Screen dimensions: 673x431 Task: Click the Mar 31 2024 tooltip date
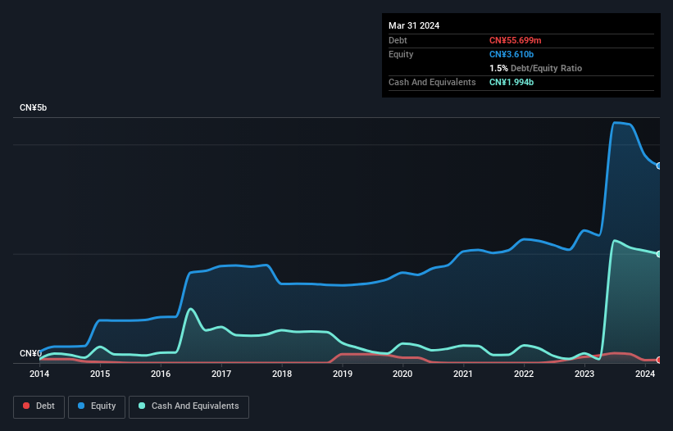click(414, 25)
